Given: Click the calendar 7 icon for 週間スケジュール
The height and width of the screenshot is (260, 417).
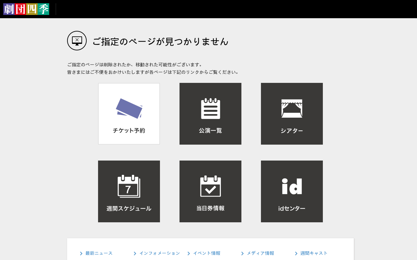Looking at the screenshot, I should click(129, 186).
